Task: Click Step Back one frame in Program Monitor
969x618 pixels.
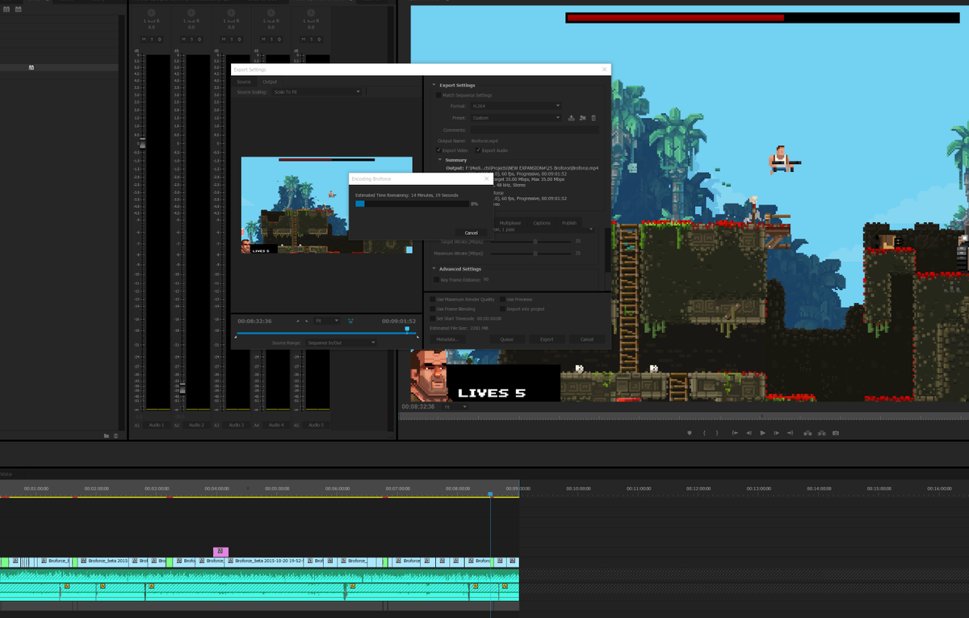Action: pyautogui.click(x=749, y=433)
